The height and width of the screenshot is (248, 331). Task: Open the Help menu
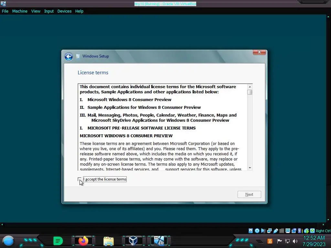click(x=79, y=11)
